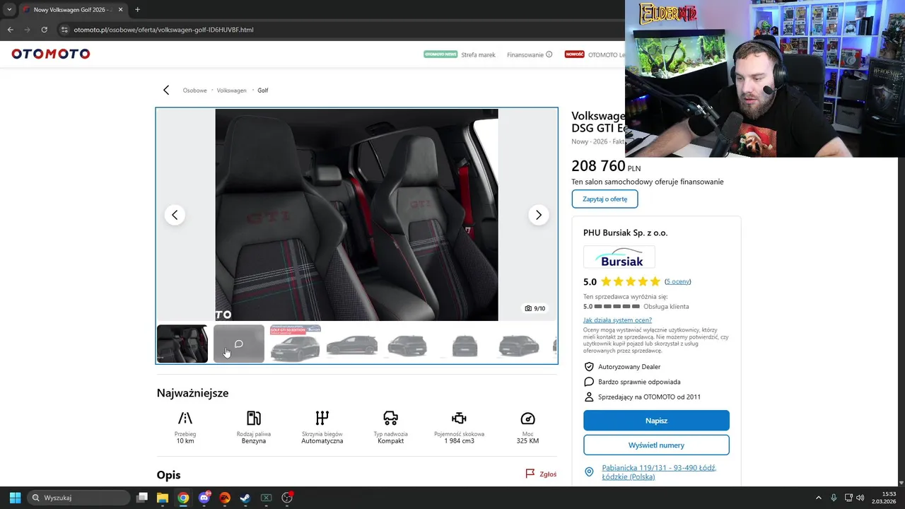The height and width of the screenshot is (509, 905).
Task: Click the Bursiak dealer logo
Action: click(619, 257)
